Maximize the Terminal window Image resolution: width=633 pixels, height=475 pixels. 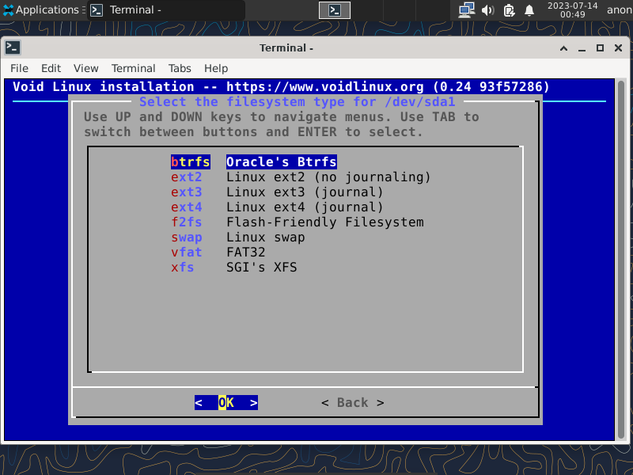pyautogui.click(x=600, y=48)
